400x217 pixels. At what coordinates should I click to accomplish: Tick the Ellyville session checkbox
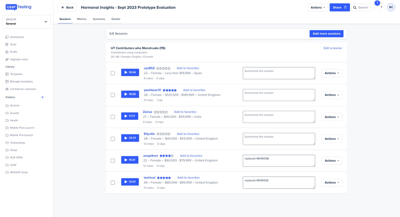[x=113, y=139]
